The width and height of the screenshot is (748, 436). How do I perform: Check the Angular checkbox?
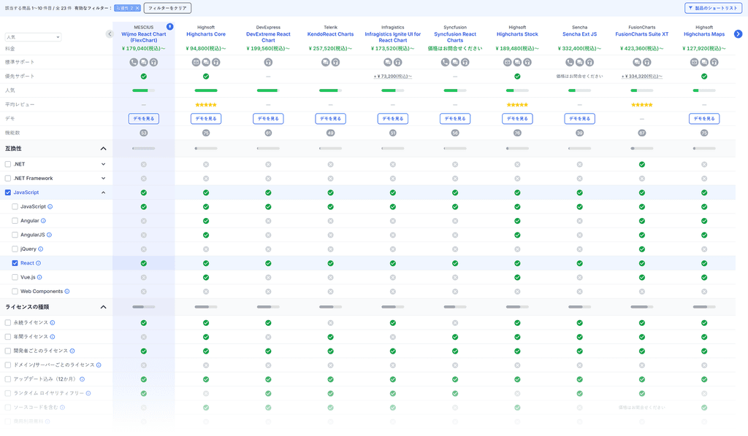click(15, 221)
